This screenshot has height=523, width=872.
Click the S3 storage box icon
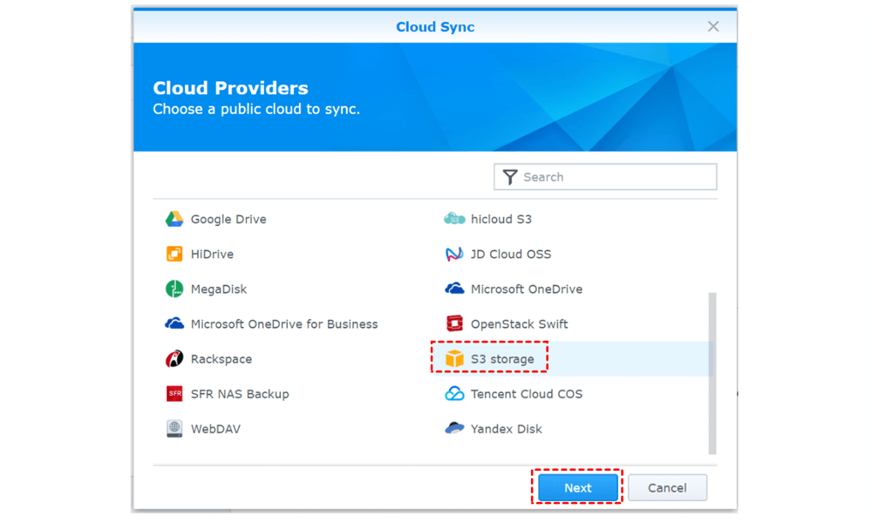click(x=454, y=359)
